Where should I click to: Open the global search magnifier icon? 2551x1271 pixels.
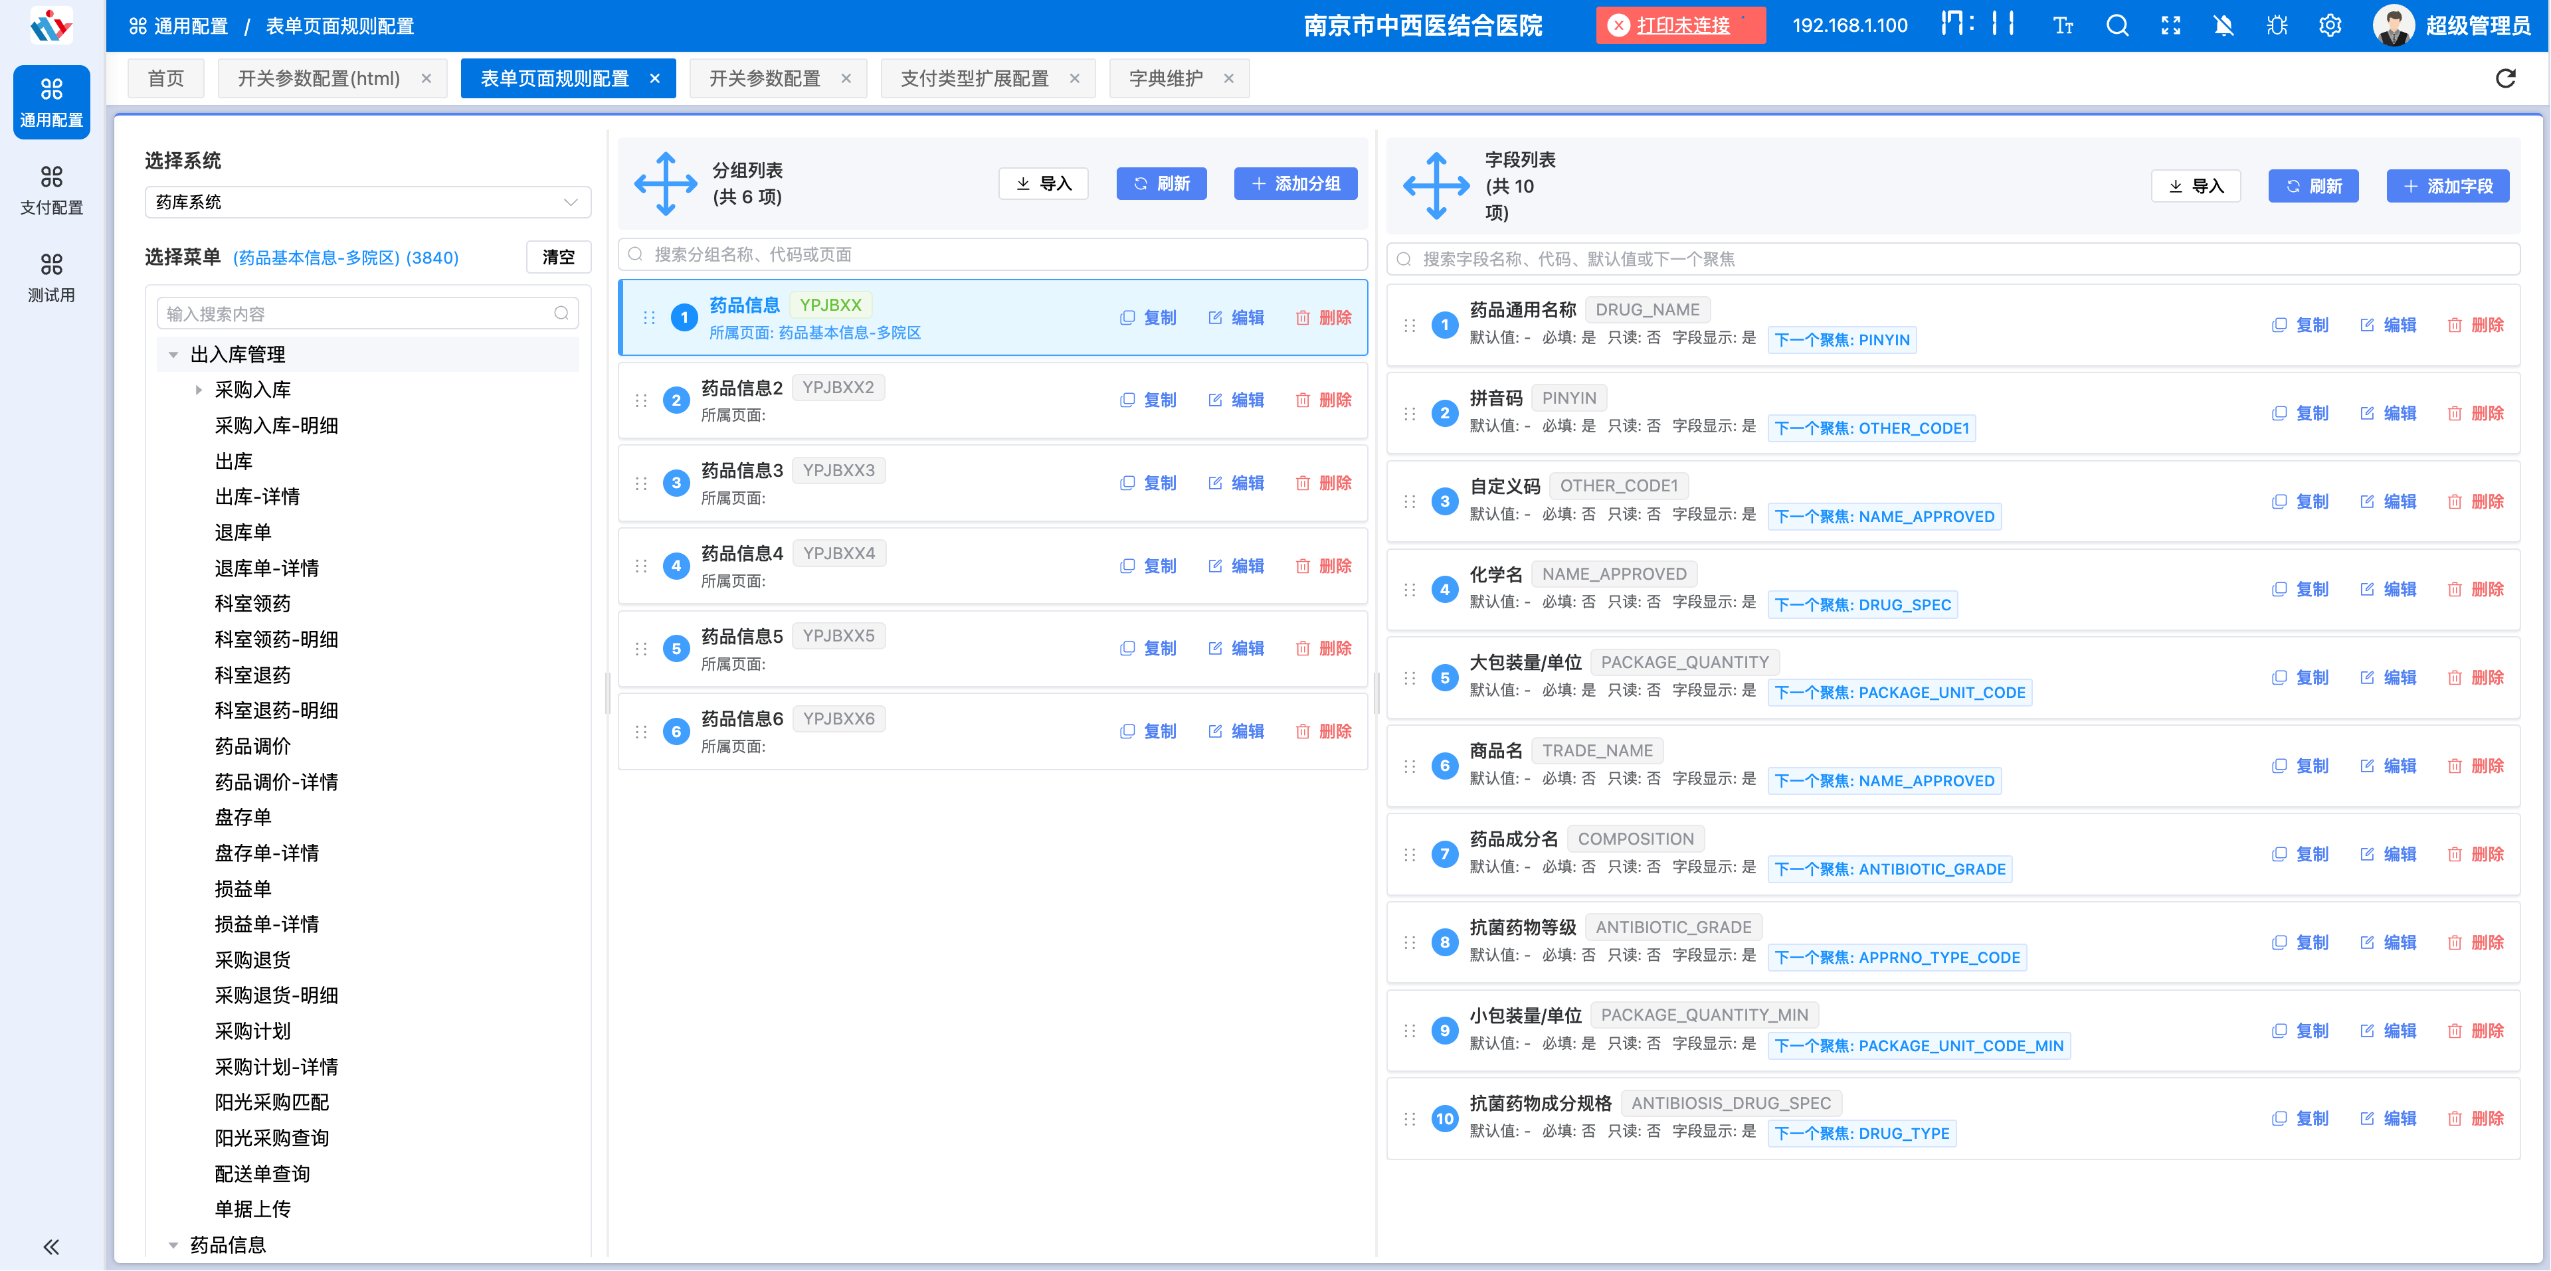pos(2117,25)
